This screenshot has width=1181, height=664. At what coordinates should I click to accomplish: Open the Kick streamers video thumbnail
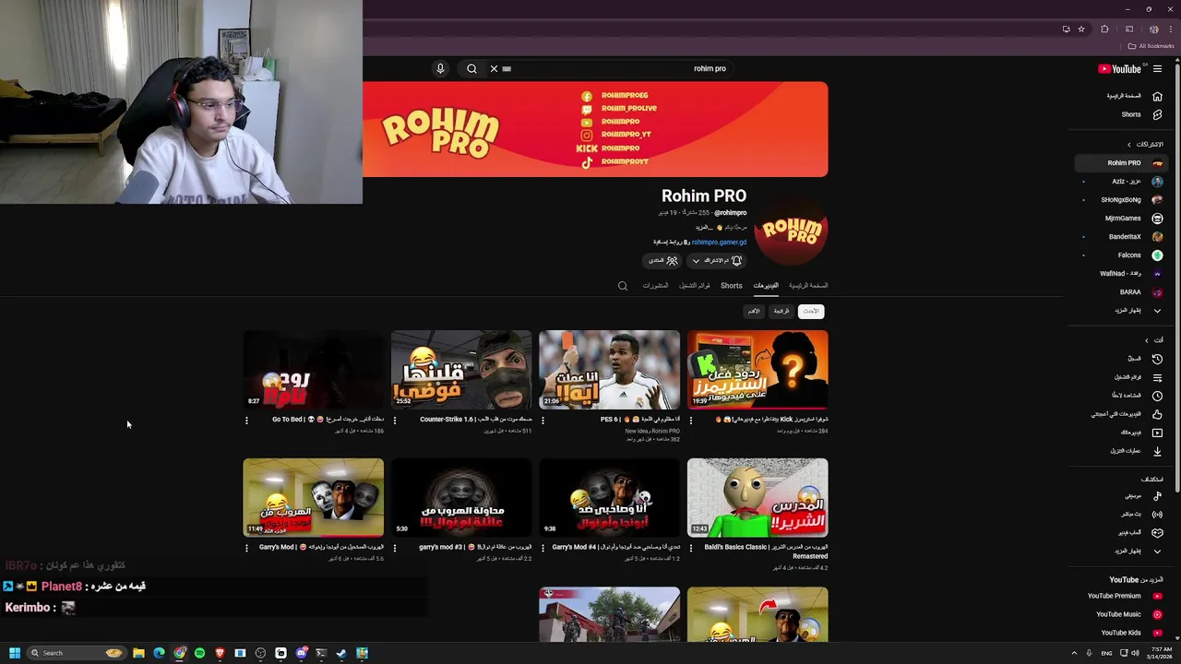pyautogui.click(x=758, y=370)
